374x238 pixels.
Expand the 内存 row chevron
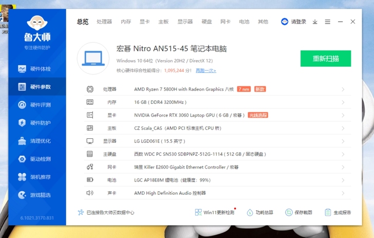pyautogui.click(x=343, y=102)
